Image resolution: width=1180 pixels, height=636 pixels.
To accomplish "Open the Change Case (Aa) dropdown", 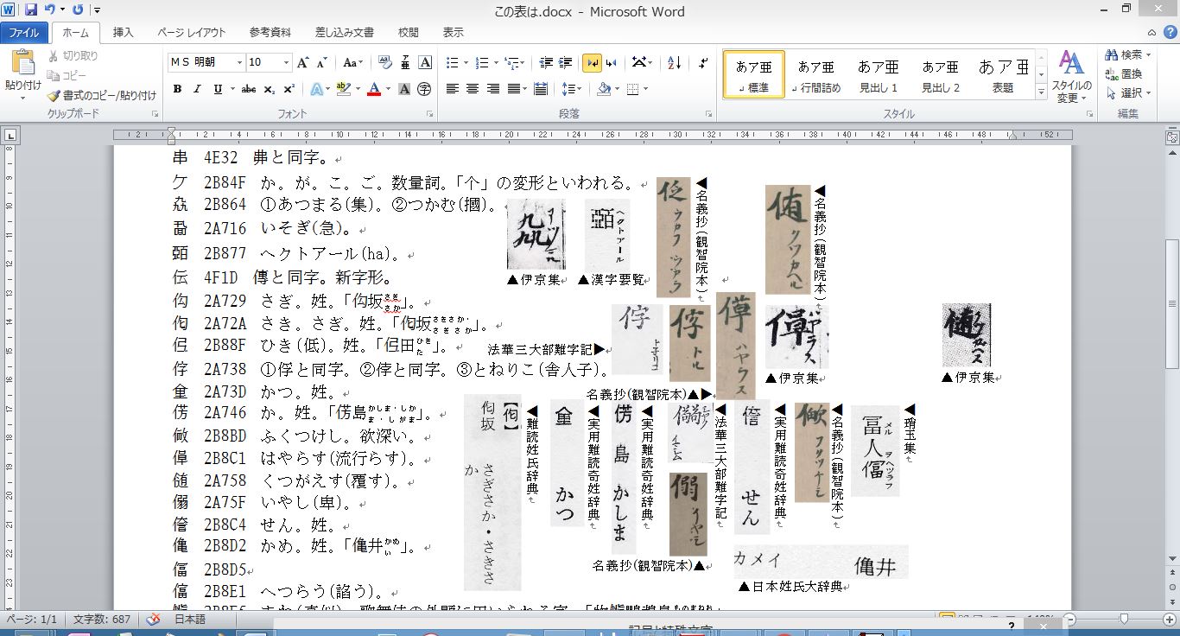I will 352,62.
